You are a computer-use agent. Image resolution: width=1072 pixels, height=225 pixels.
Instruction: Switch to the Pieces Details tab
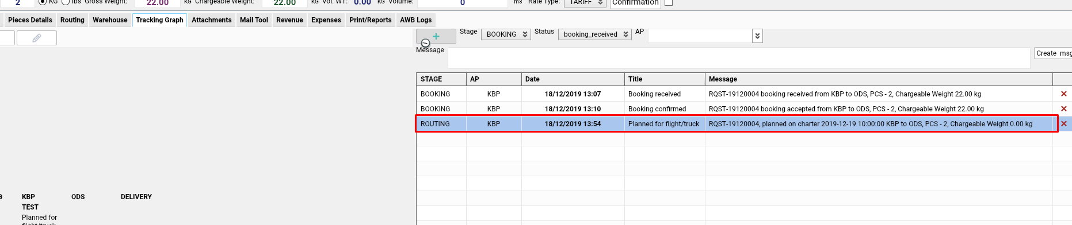point(30,20)
